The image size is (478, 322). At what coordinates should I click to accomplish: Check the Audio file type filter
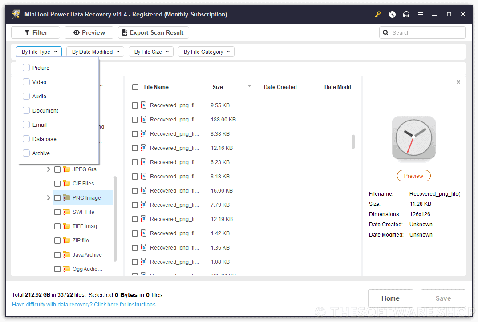(26, 96)
